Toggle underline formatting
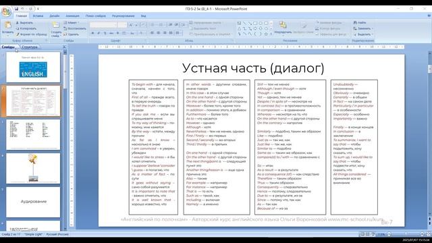432x243 pixels. point(105,33)
